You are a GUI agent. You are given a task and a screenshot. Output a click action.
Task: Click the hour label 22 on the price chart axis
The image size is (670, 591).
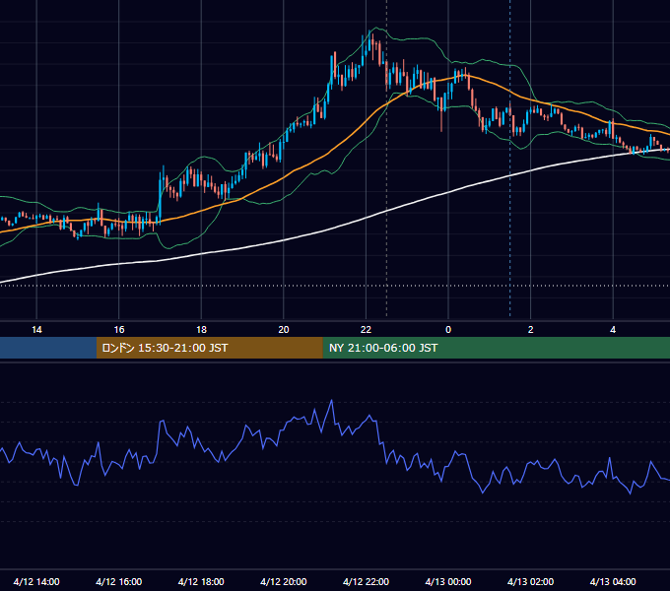366,330
